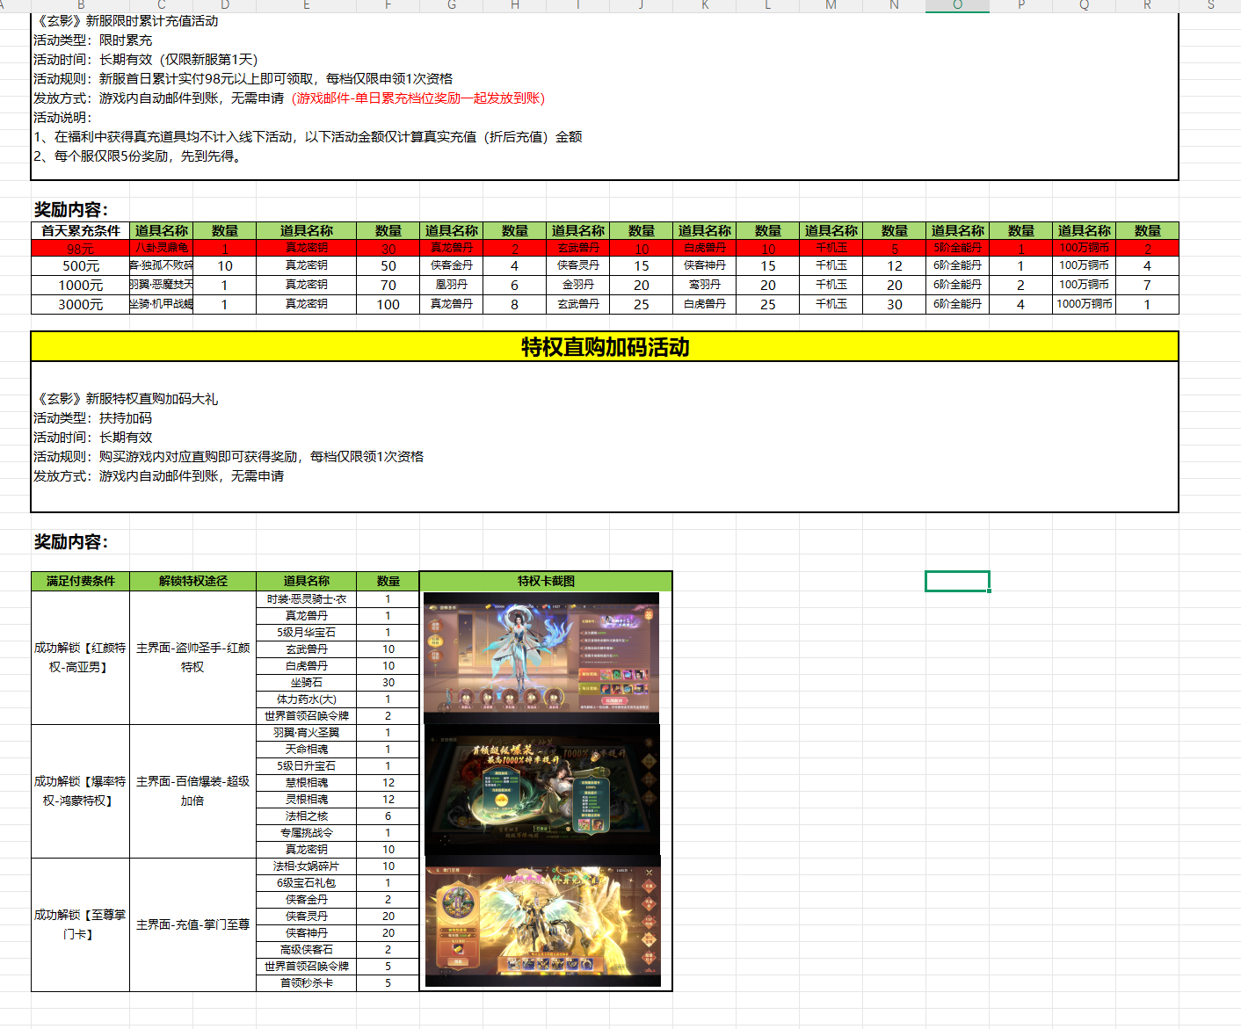Select the 500元 recharge tier cell

(80, 265)
